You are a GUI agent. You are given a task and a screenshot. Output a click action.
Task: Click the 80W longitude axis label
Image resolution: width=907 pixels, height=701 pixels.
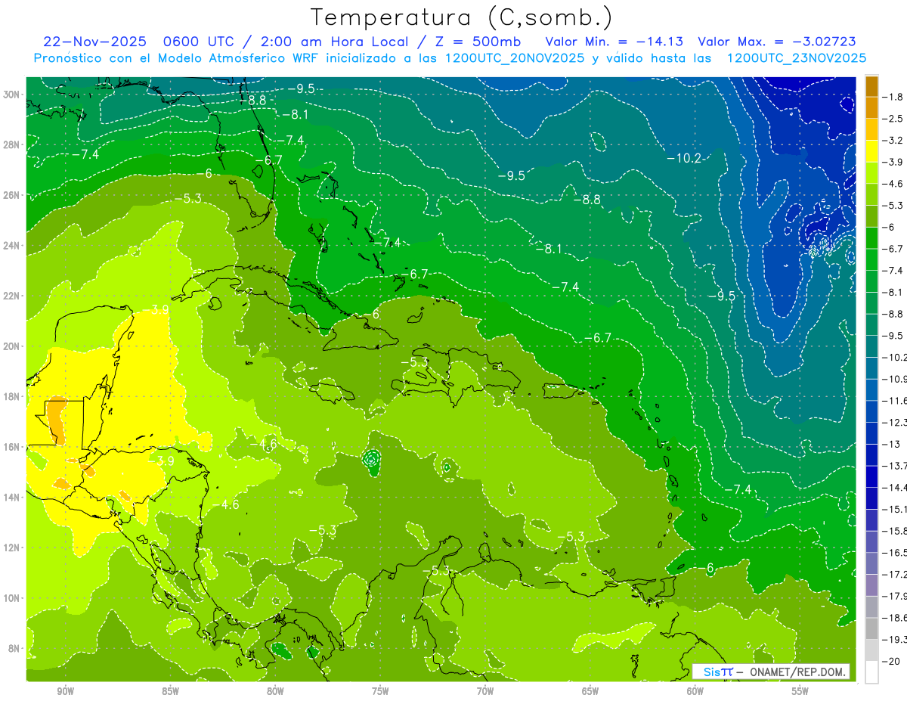(275, 692)
